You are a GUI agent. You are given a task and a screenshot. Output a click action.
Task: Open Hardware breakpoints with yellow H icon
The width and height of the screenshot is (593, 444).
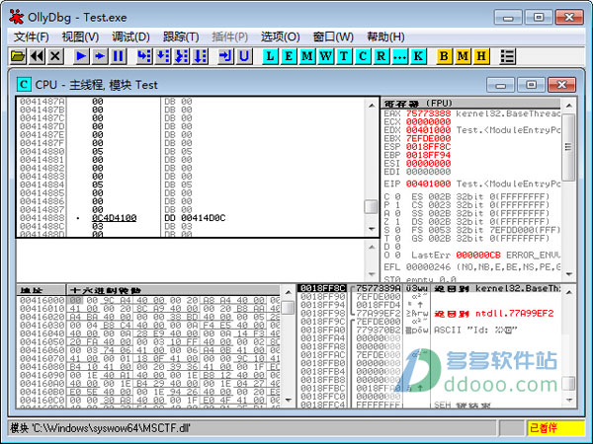coord(481,56)
